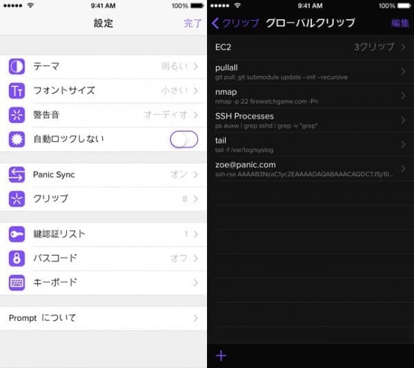Tap back arrow beside クリップ
This screenshot has height=368, width=414.
tap(215, 23)
